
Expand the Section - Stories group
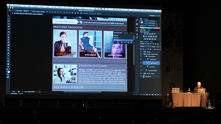coord(143,73)
